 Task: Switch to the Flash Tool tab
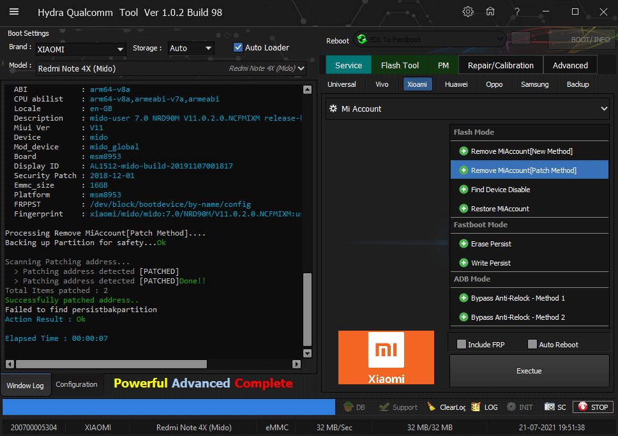pyautogui.click(x=400, y=65)
